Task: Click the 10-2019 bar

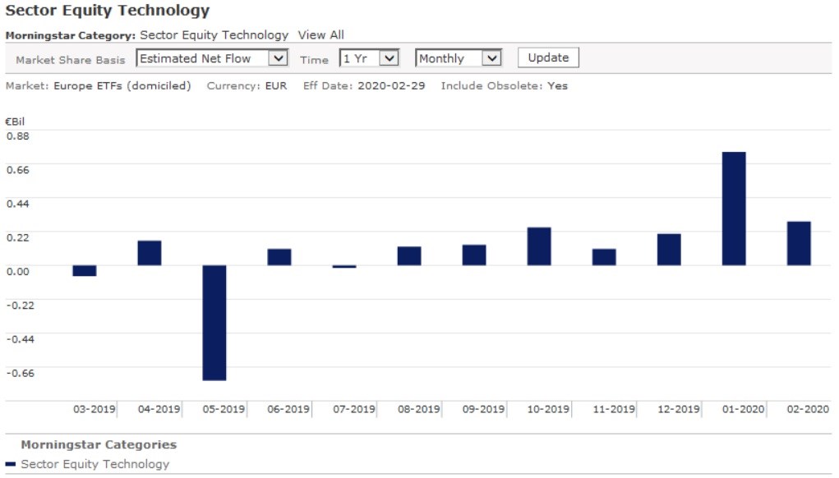Action: tap(538, 246)
